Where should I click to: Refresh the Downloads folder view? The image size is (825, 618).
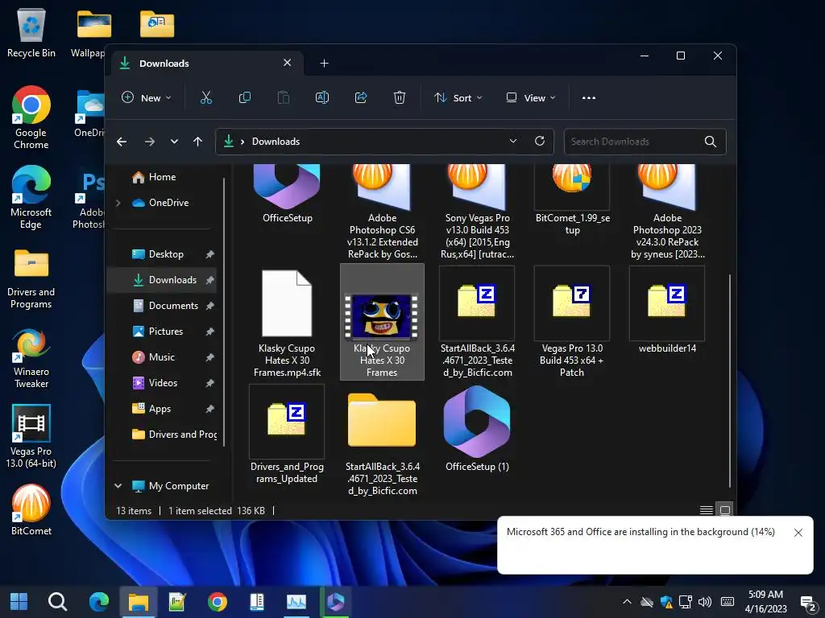click(x=539, y=141)
